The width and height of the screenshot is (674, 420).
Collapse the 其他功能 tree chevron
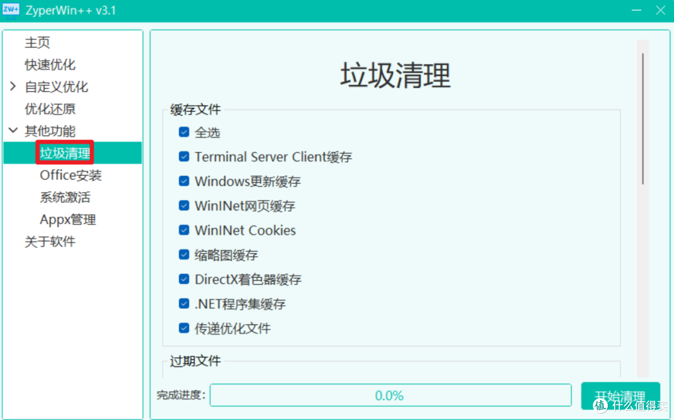(x=13, y=130)
